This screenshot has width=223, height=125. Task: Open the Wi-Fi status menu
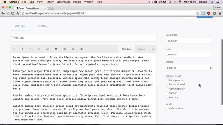click(x=180, y=2)
